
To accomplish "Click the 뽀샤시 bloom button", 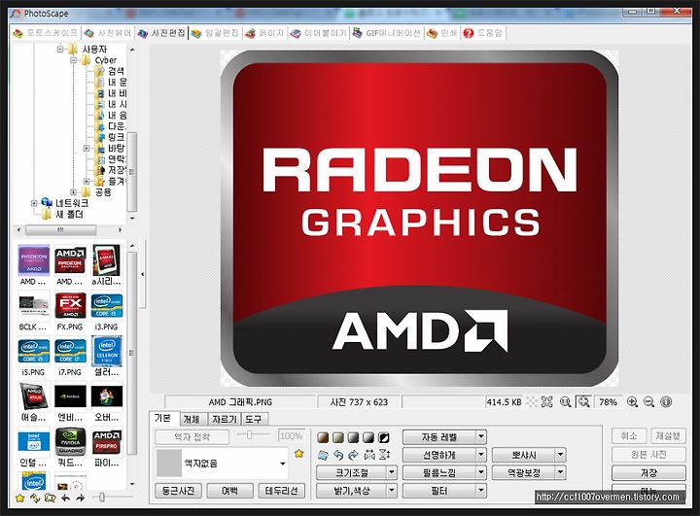I will coord(524,455).
